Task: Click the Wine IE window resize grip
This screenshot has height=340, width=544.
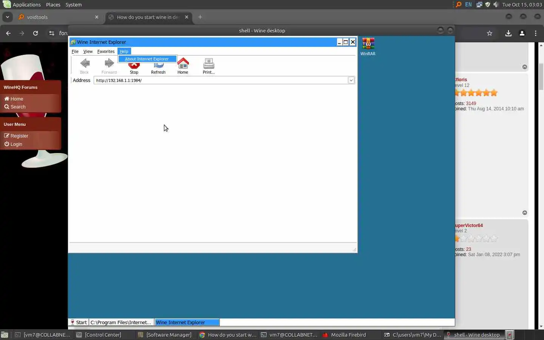Action: [x=354, y=250]
